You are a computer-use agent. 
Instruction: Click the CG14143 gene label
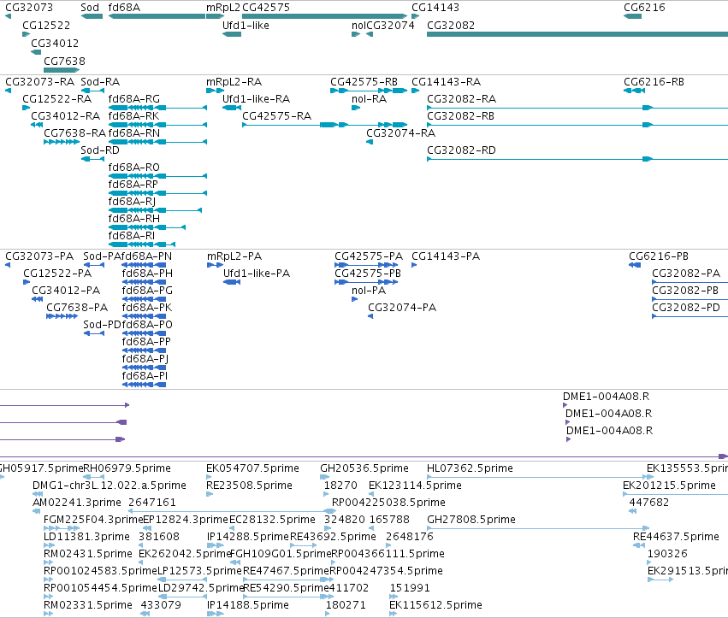pos(435,8)
